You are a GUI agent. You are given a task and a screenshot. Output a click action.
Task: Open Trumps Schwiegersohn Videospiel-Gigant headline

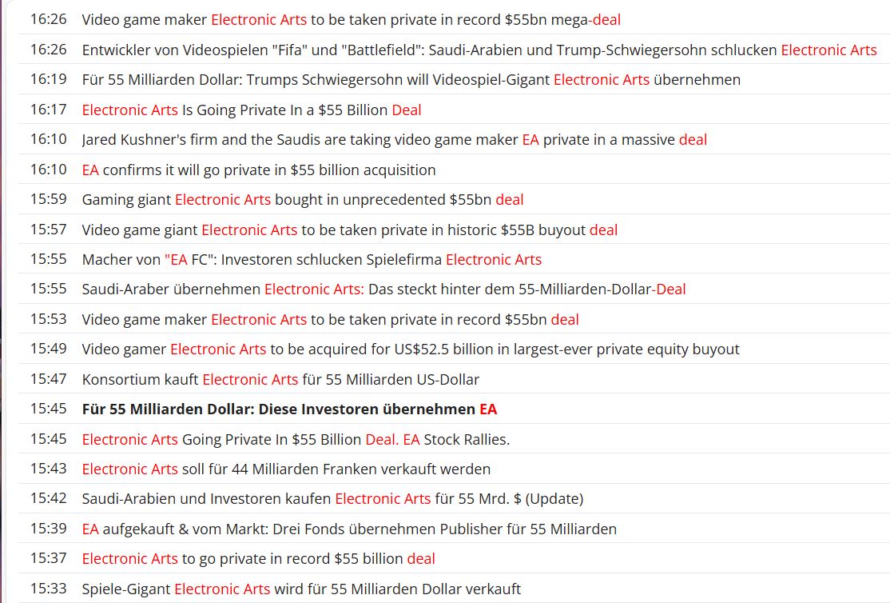click(x=411, y=79)
